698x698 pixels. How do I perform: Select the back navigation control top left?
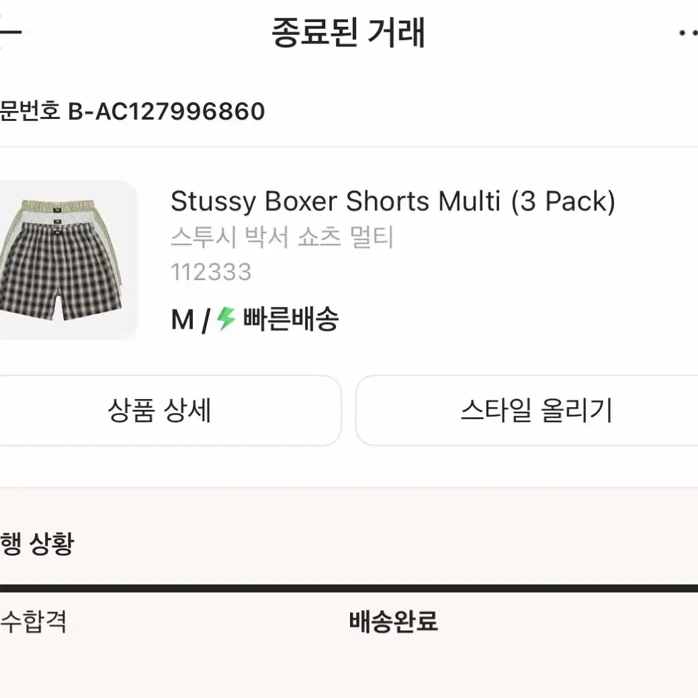[x=10, y=32]
